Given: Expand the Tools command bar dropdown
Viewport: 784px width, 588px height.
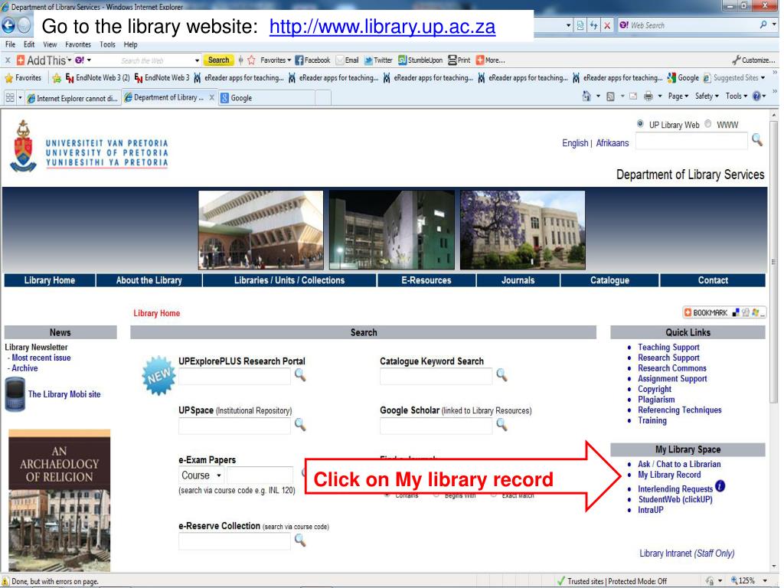Looking at the screenshot, I should [x=737, y=96].
